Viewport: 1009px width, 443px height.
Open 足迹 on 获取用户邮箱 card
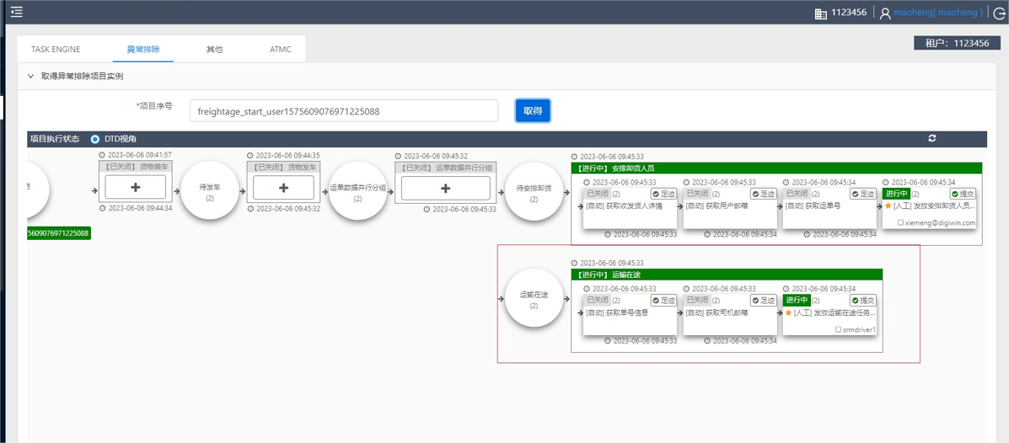click(763, 194)
